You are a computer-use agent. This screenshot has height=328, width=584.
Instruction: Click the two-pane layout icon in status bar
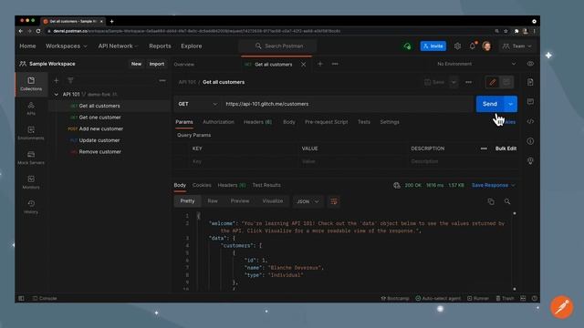click(523, 298)
